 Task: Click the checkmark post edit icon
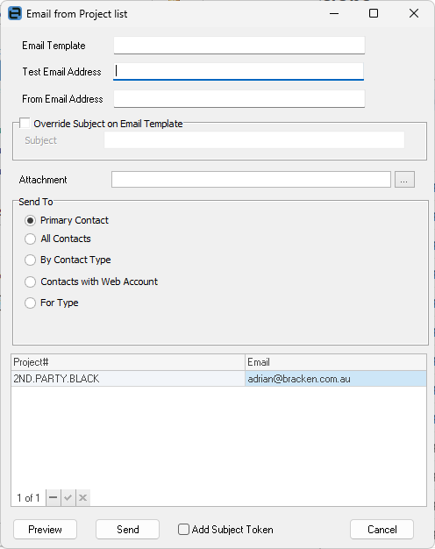68,497
